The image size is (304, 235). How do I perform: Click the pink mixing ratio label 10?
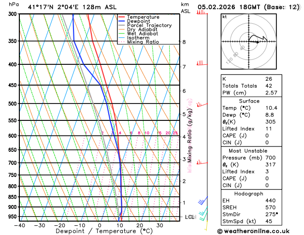pos(147,133)
